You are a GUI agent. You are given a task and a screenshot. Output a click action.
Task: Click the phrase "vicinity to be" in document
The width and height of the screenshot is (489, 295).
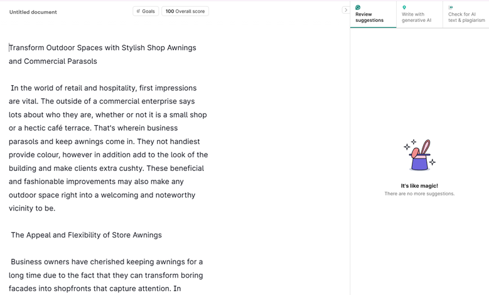coord(31,208)
